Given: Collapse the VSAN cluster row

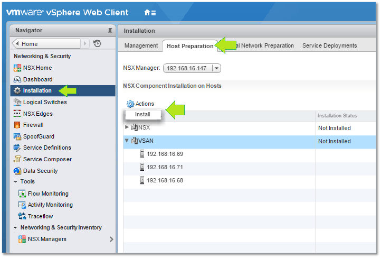Looking at the screenshot, I should click(x=127, y=141).
